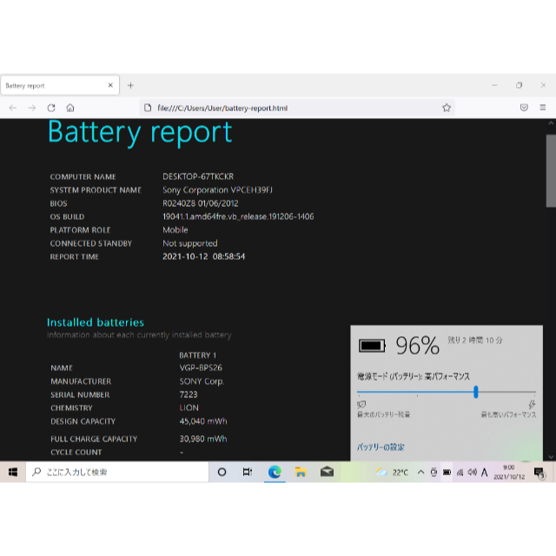Screen dimensions: 556x556
Task: Open Cortana circle button
Action: pyautogui.click(x=222, y=472)
